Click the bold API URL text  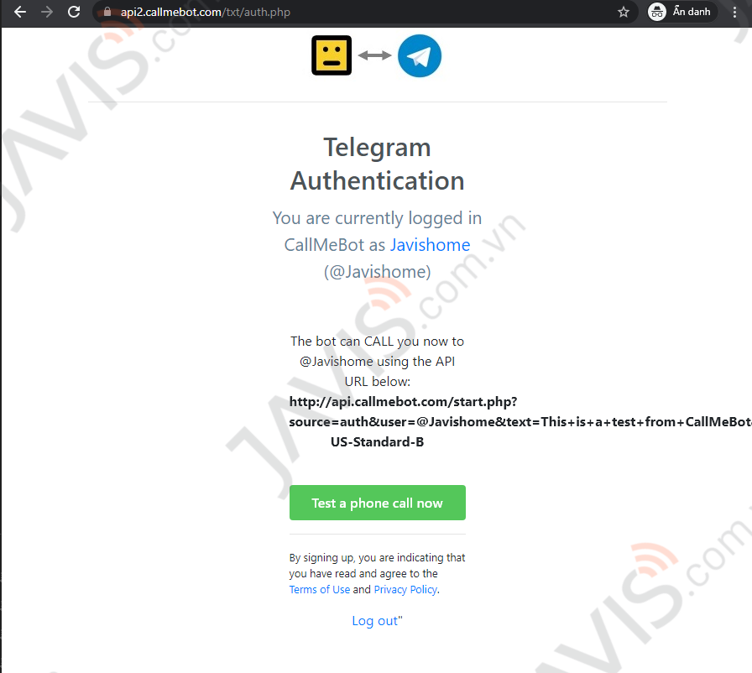(520, 412)
